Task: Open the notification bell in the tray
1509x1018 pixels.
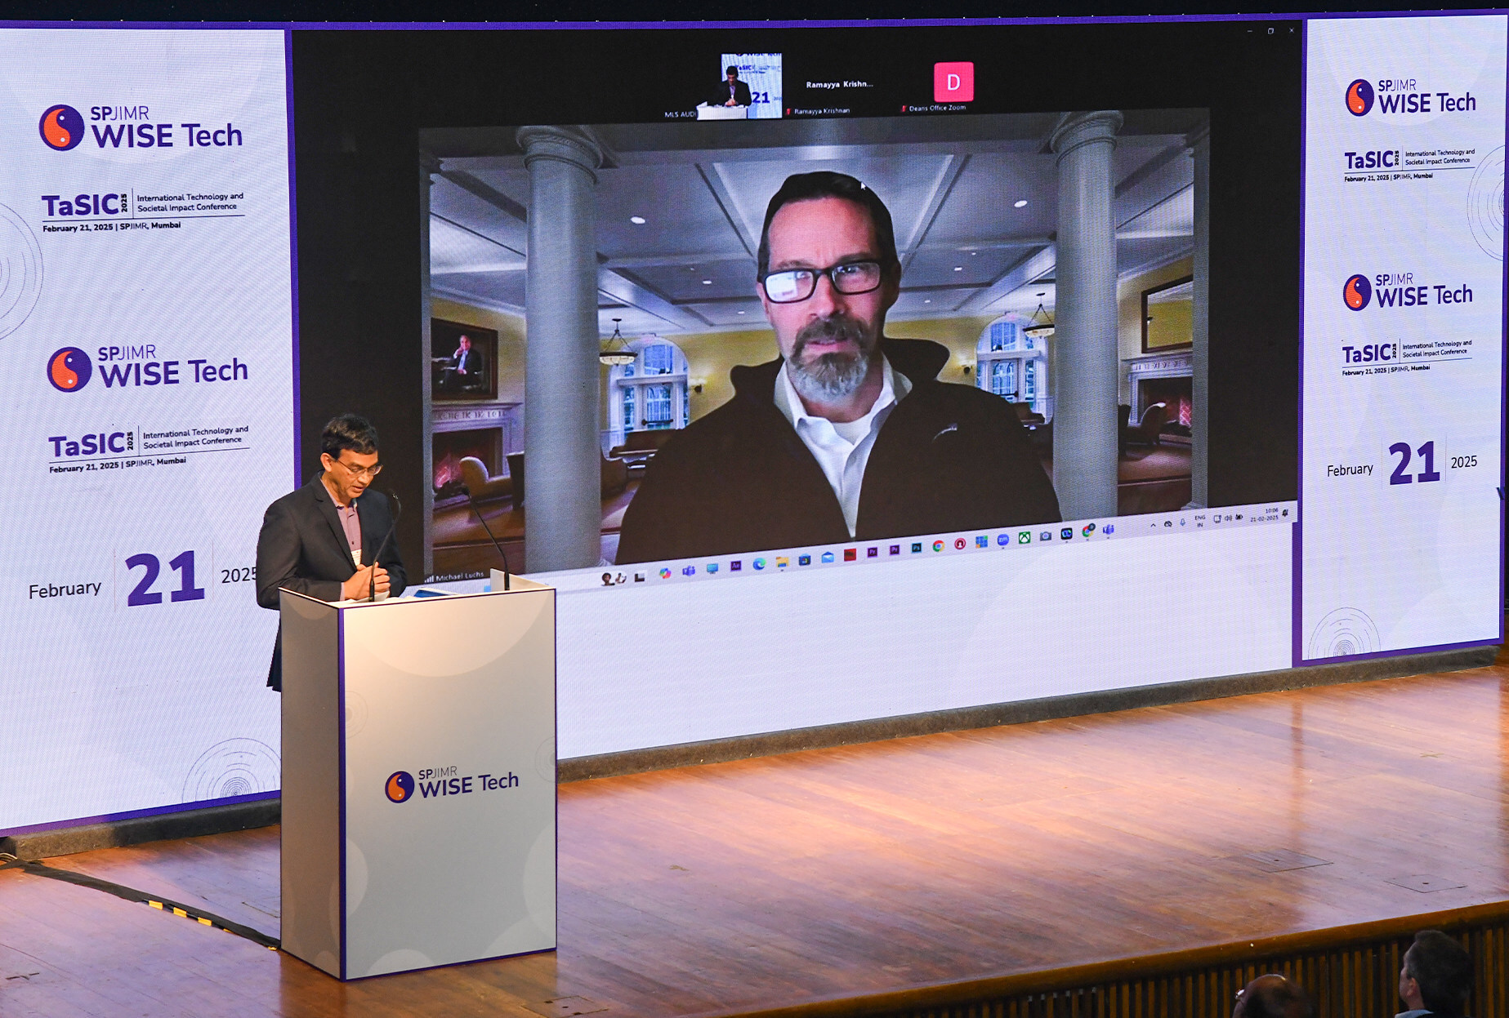Action: coord(1285,513)
